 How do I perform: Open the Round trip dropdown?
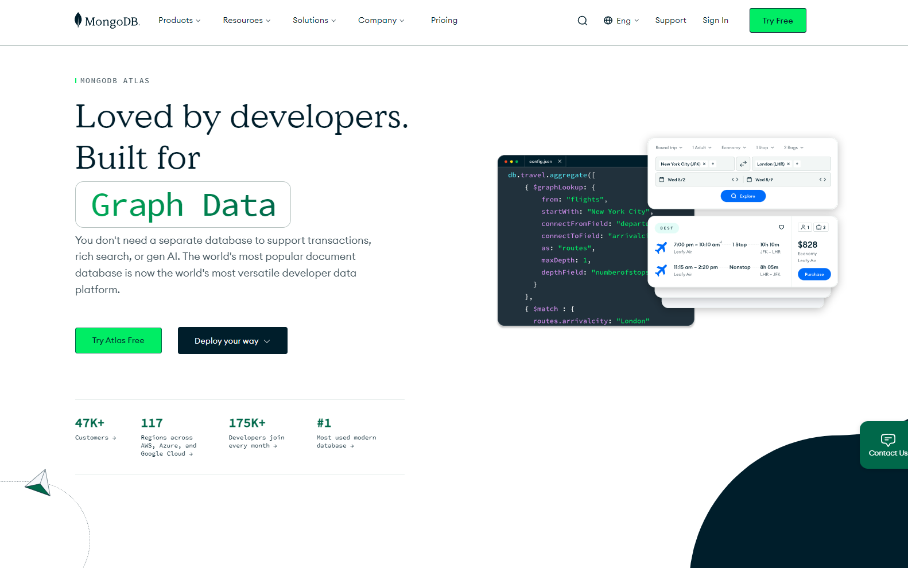coord(669,147)
